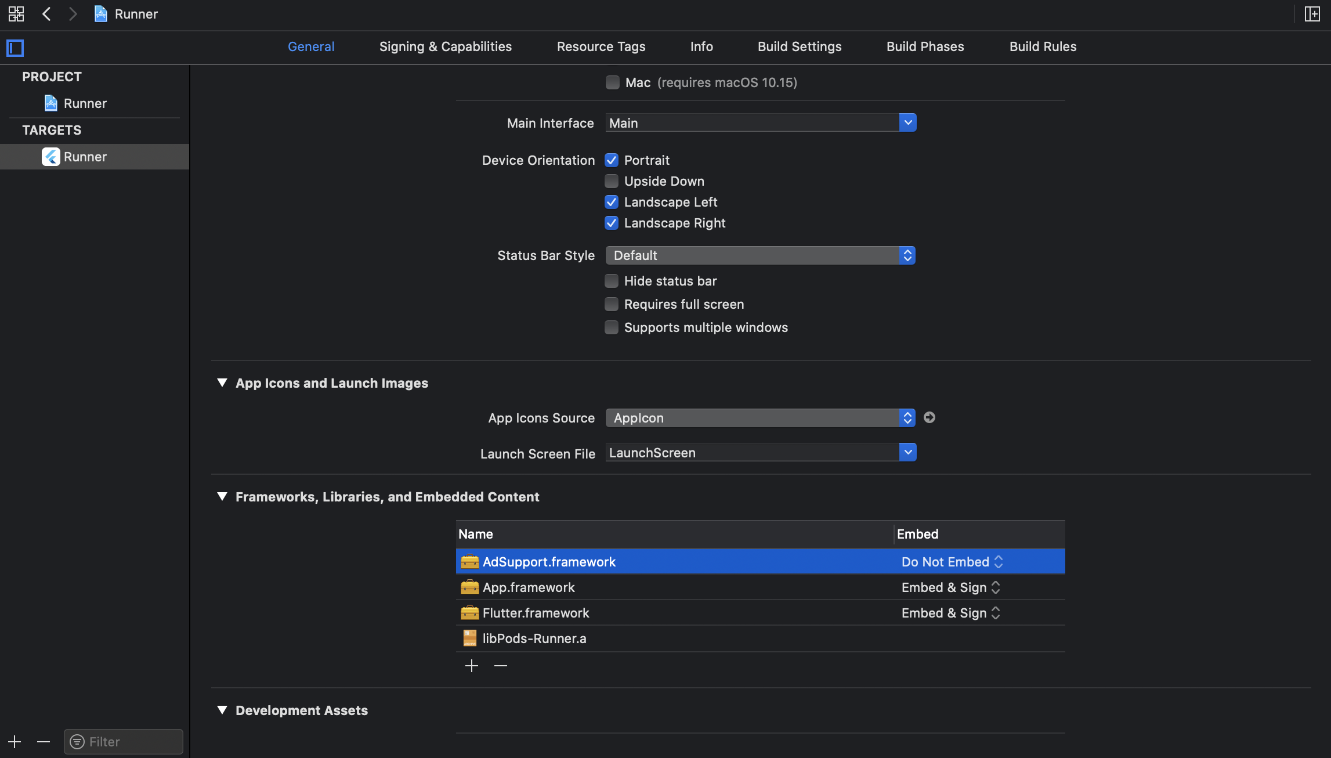Image resolution: width=1331 pixels, height=758 pixels.
Task: Change AdSupport.framework Do Not Embed option
Action: pos(952,562)
